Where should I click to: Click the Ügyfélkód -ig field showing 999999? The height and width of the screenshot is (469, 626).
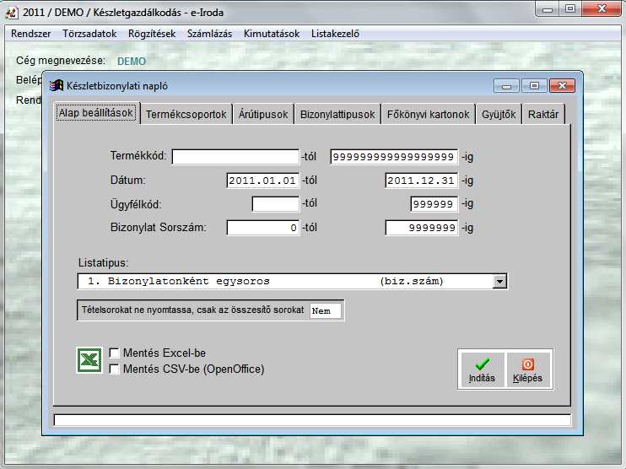click(434, 204)
